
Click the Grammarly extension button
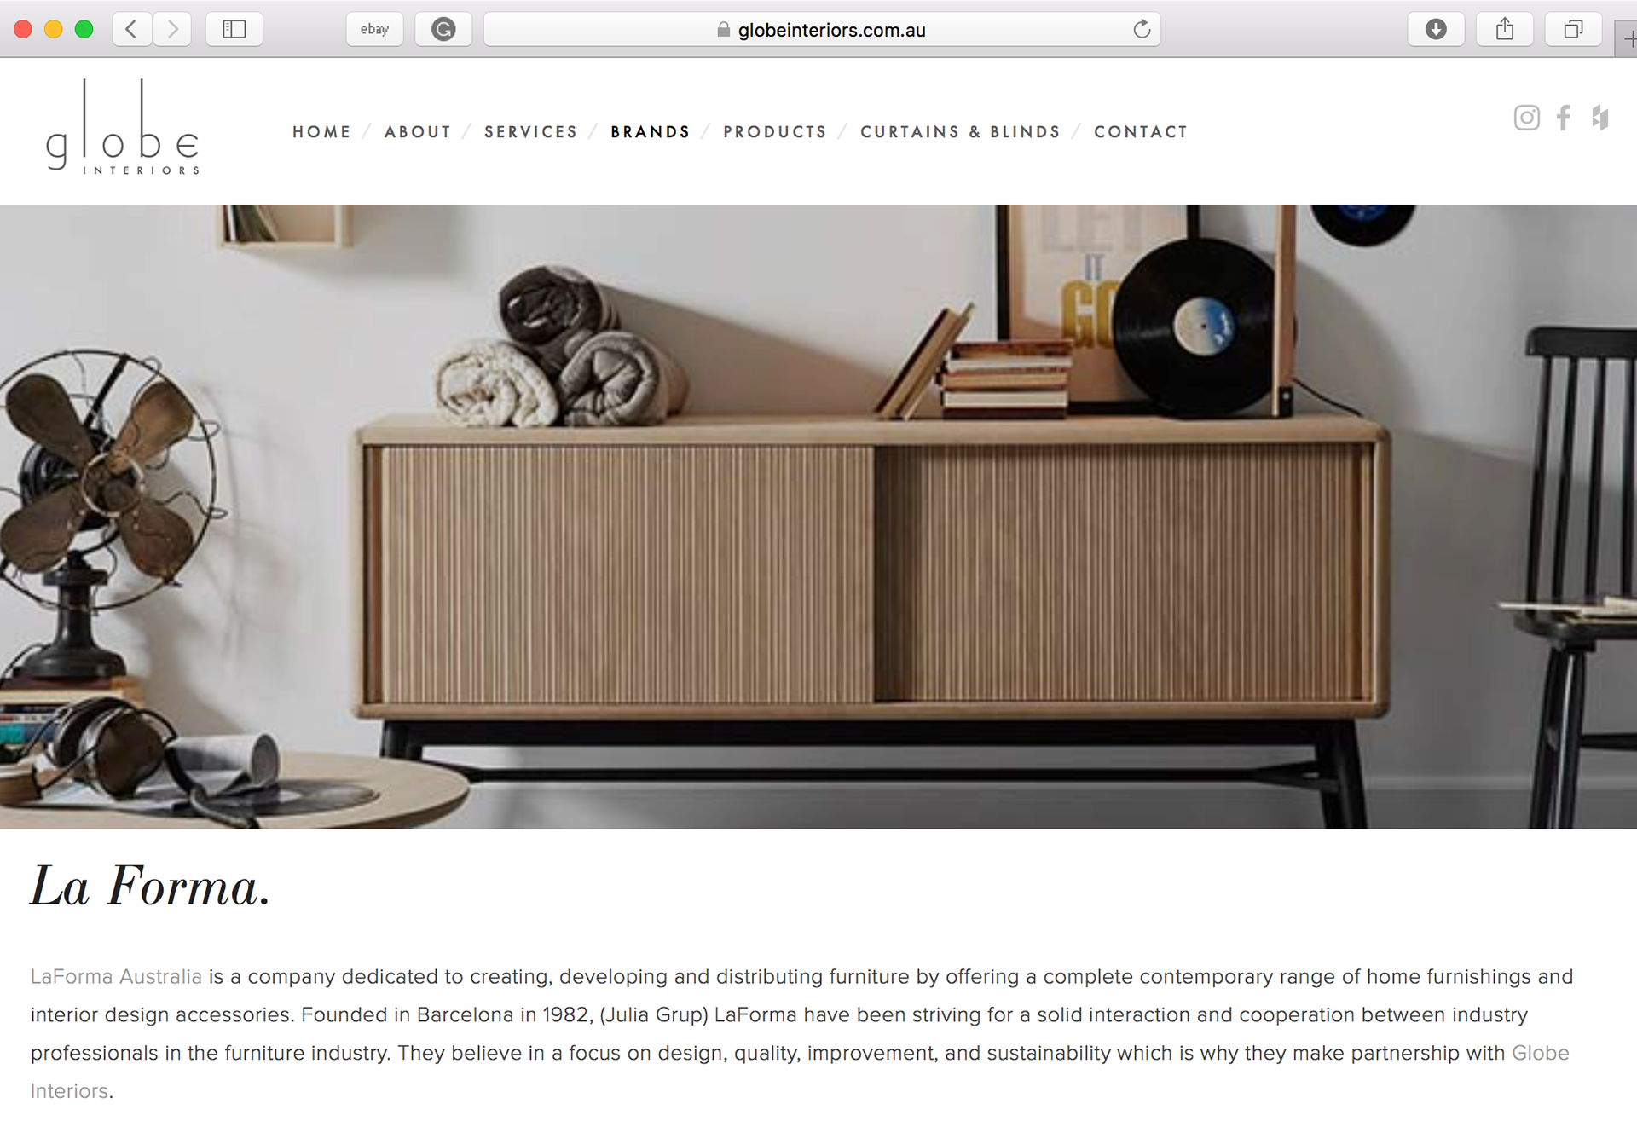click(443, 30)
